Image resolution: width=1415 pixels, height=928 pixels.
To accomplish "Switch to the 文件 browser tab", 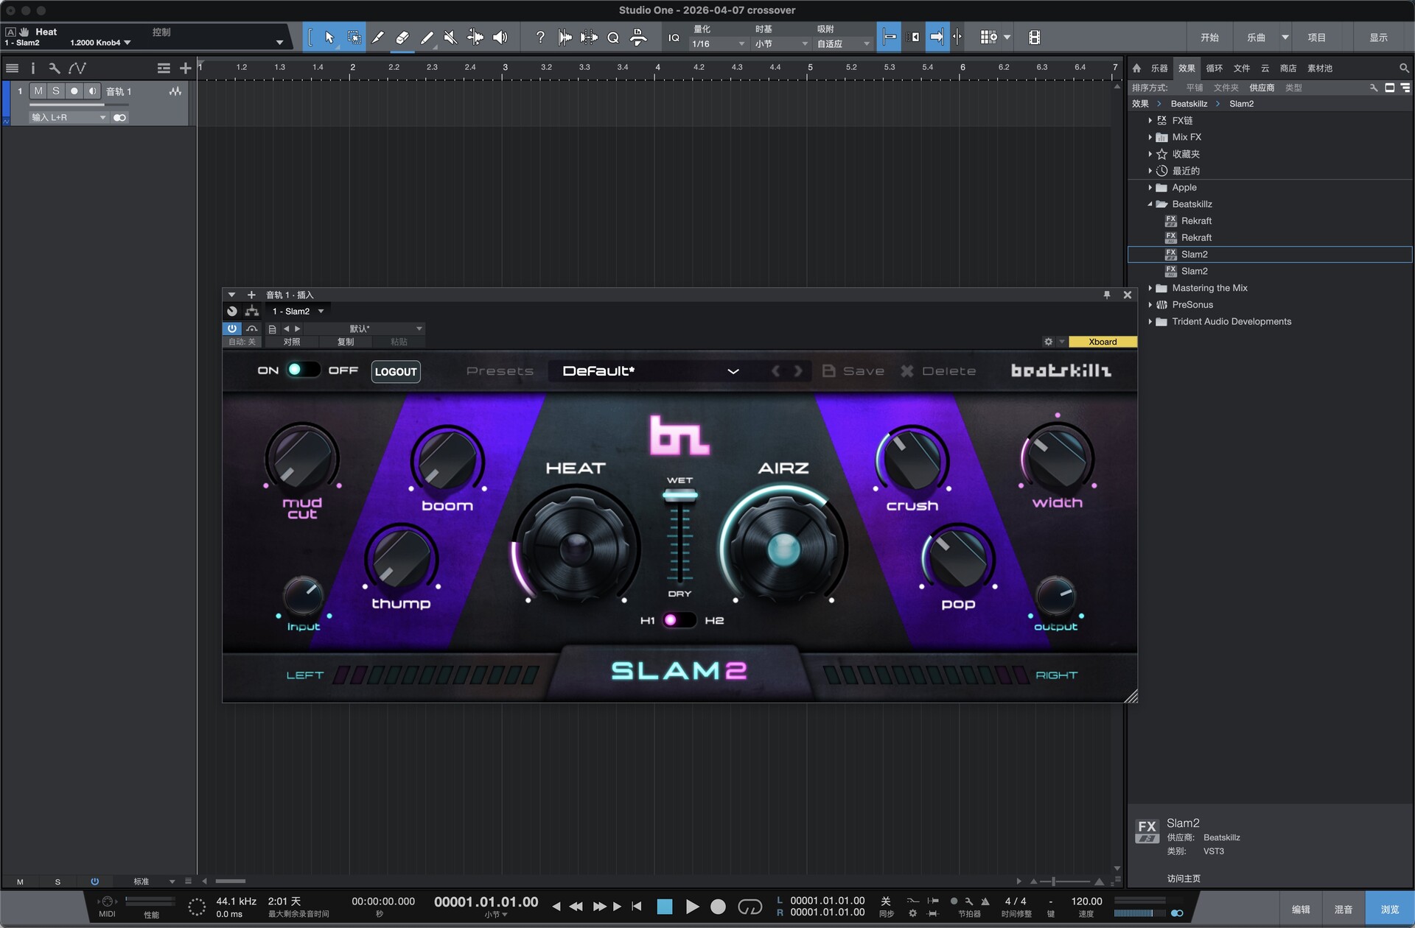I will click(1242, 68).
